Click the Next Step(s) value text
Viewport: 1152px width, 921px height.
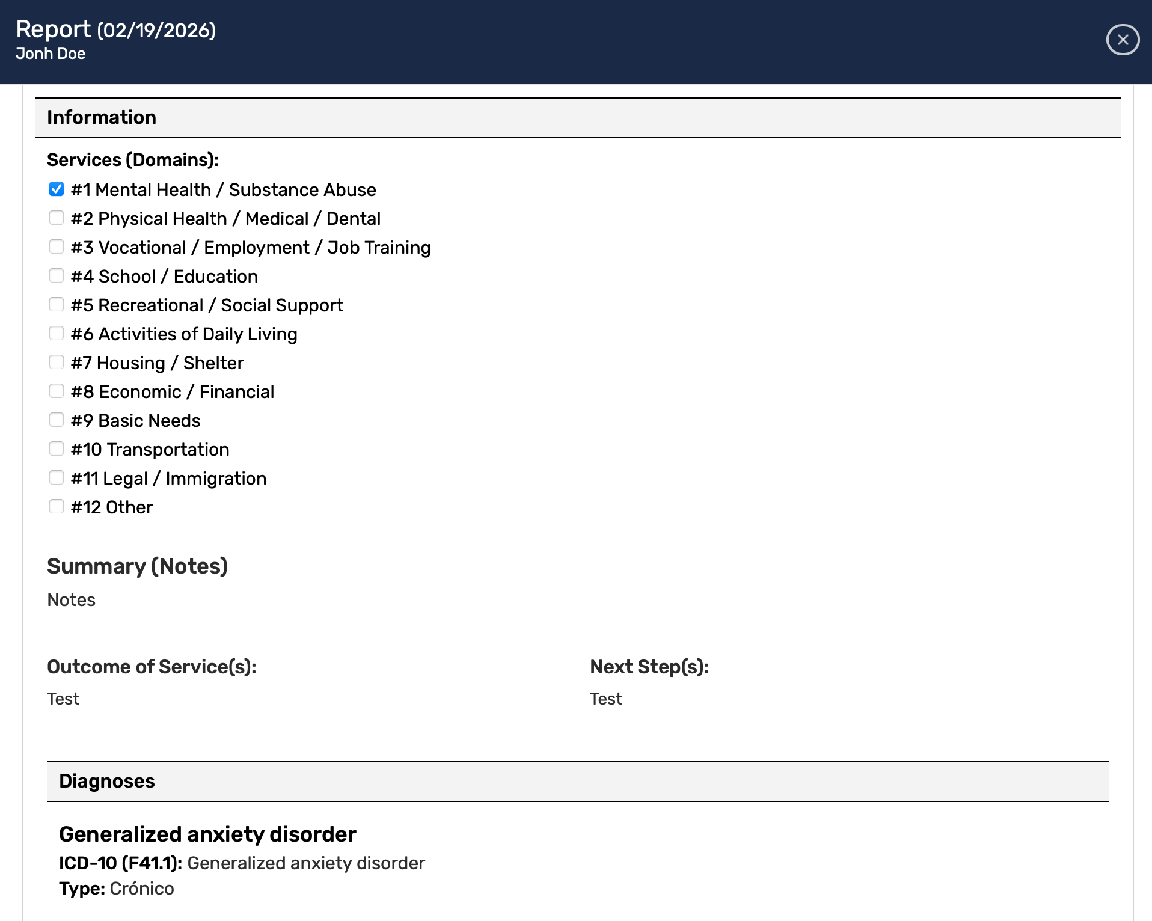(605, 699)
